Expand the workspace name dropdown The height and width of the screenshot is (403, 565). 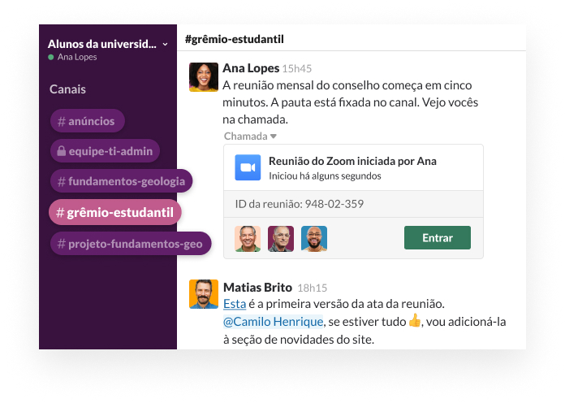tap(166, 44)
